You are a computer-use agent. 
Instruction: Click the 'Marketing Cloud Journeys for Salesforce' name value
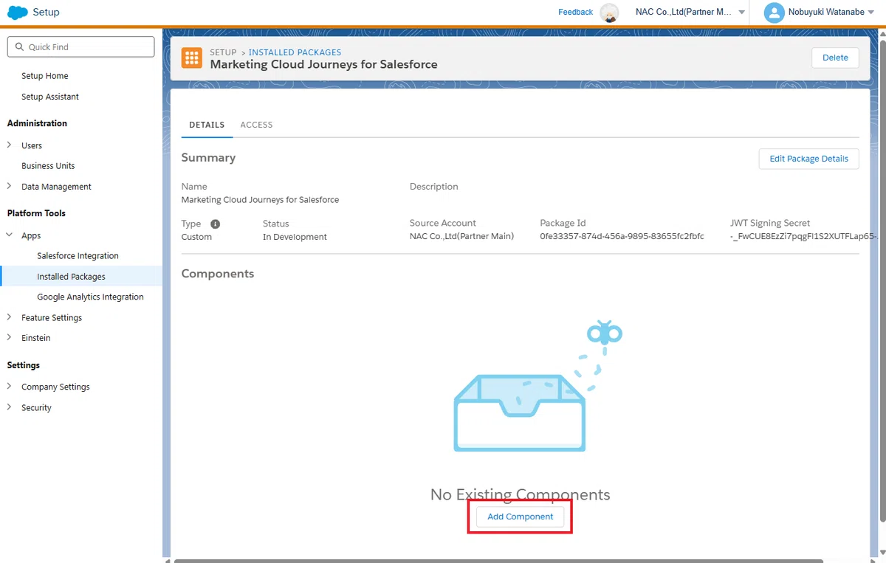coord(260,200)
